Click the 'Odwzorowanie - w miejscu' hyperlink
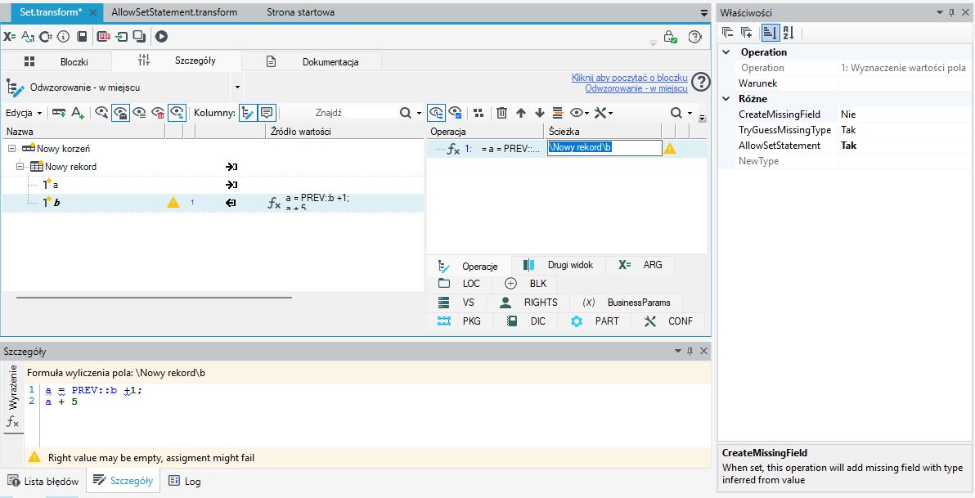The width and height of the screenshot is (975, 498). (636, 88)
